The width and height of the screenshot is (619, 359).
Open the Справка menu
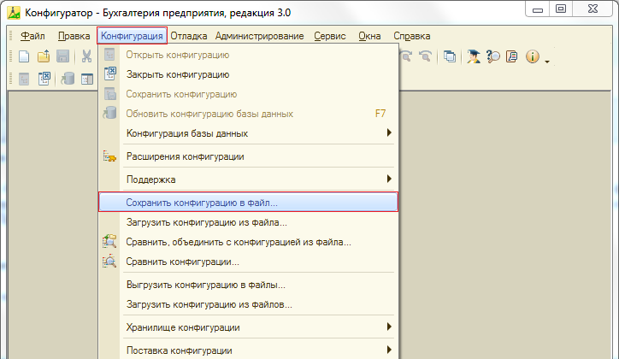point(412,36)
